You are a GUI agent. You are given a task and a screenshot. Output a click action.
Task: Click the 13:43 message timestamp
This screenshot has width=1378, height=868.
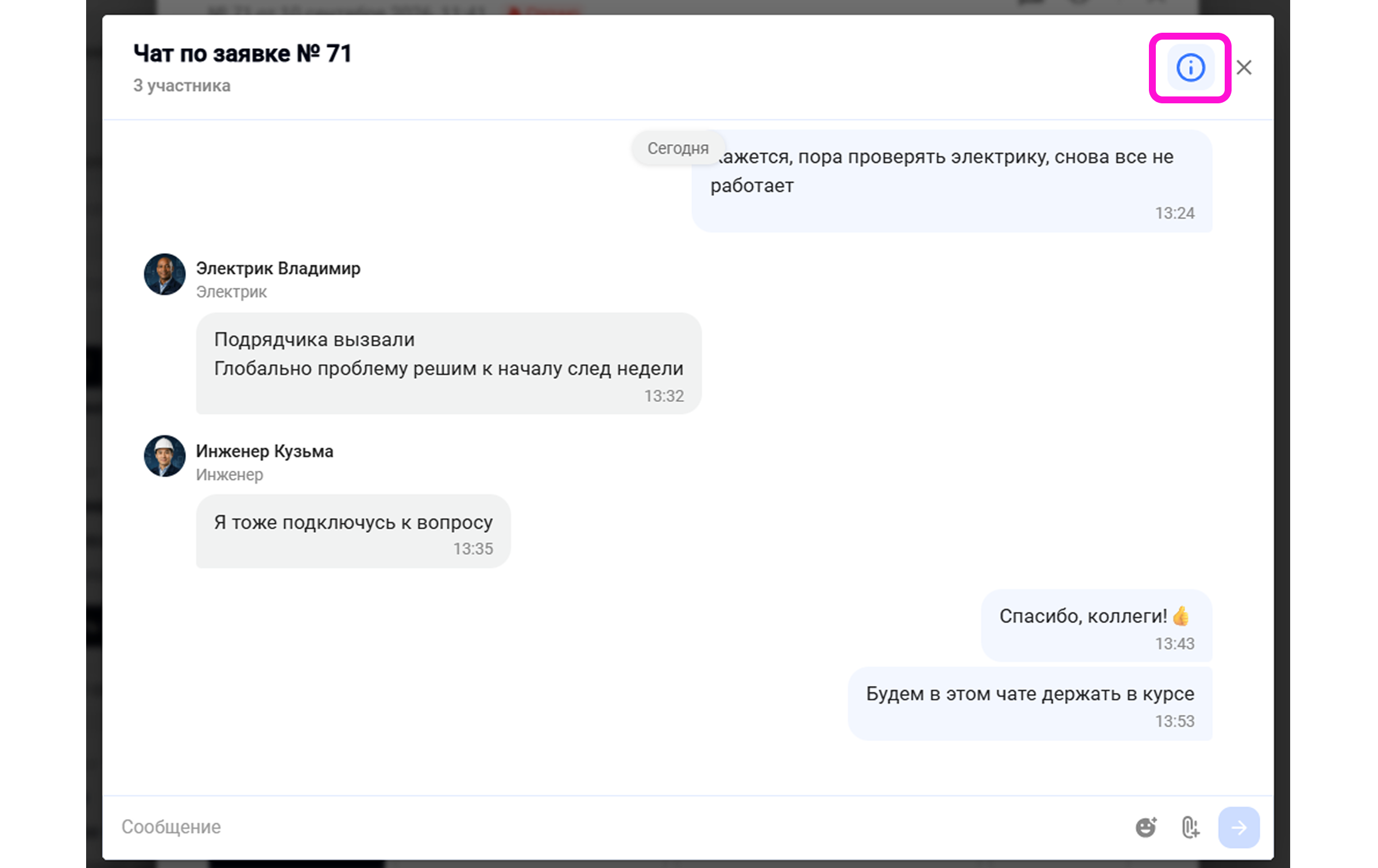click(x=1175, y=644)
